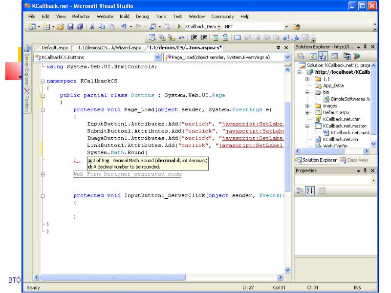The width and height of the screenshot is (391, 293).
Task: Open the KCallback_Dem configuration dropdown
Action: coord(219,27)
